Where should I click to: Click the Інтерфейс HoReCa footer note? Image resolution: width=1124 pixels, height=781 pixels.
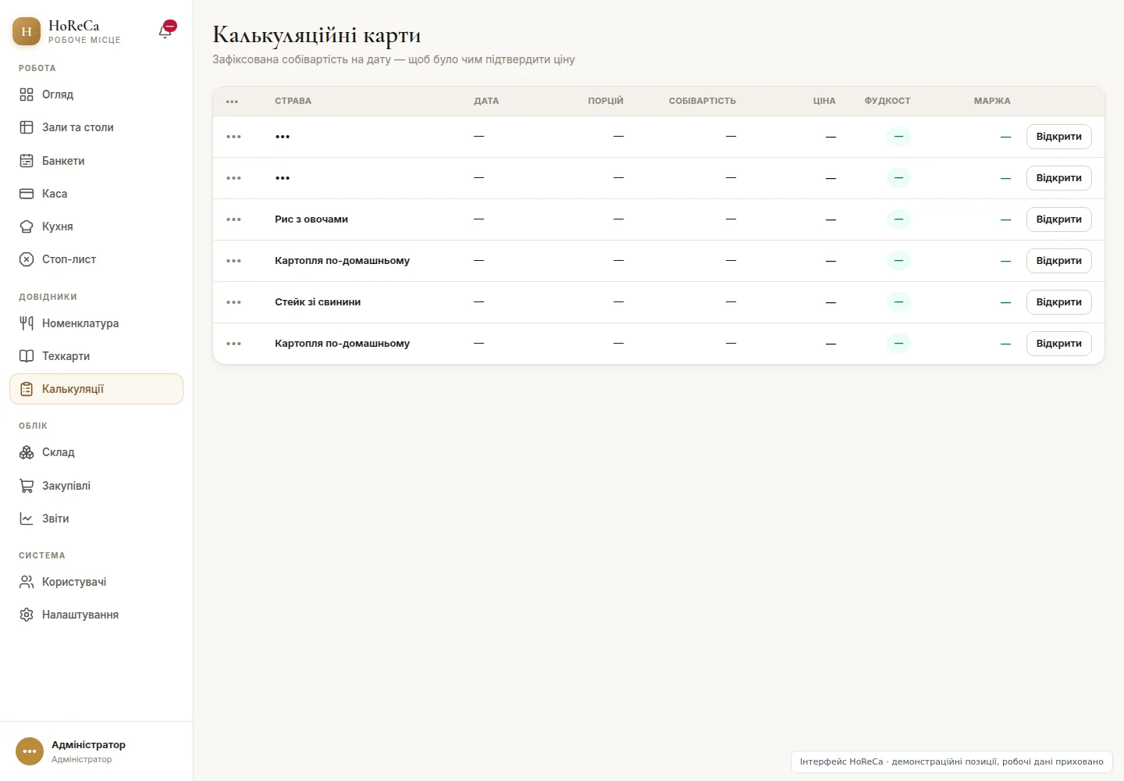[x=951, y=761]
